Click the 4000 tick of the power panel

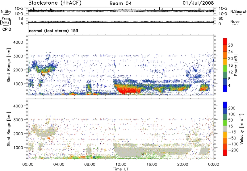click(18, 42)
